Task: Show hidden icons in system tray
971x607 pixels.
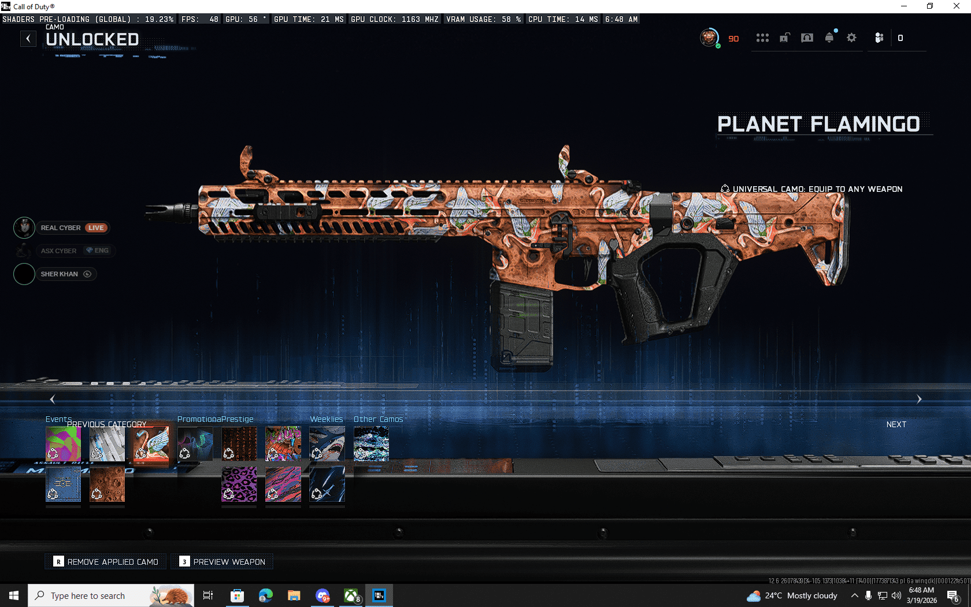Action: pyautogui.click(x=854, y=595)
